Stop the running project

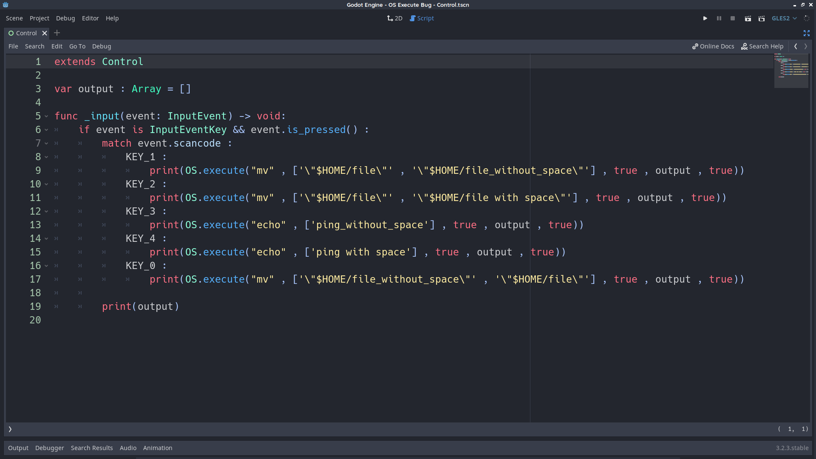733,18
